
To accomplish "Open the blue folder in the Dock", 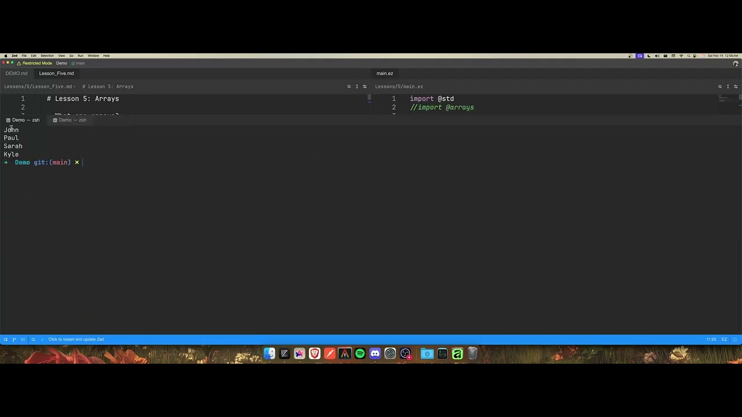I will (427, 353).
